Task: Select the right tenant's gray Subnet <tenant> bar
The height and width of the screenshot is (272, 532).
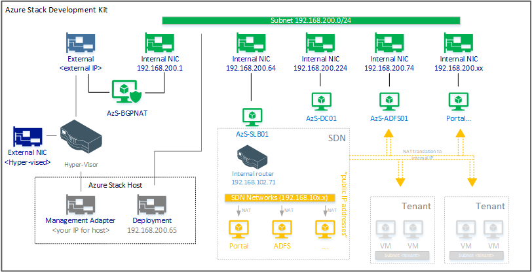Action: point(476,256)
